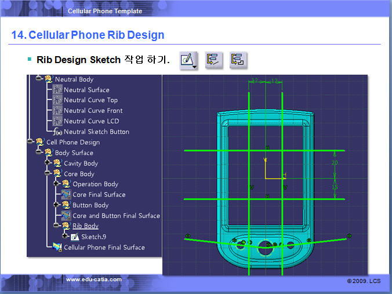Screen dimensions: 392x294
Task: Select Cellular Phone Final Surface icon
Action: click(57, 247)
